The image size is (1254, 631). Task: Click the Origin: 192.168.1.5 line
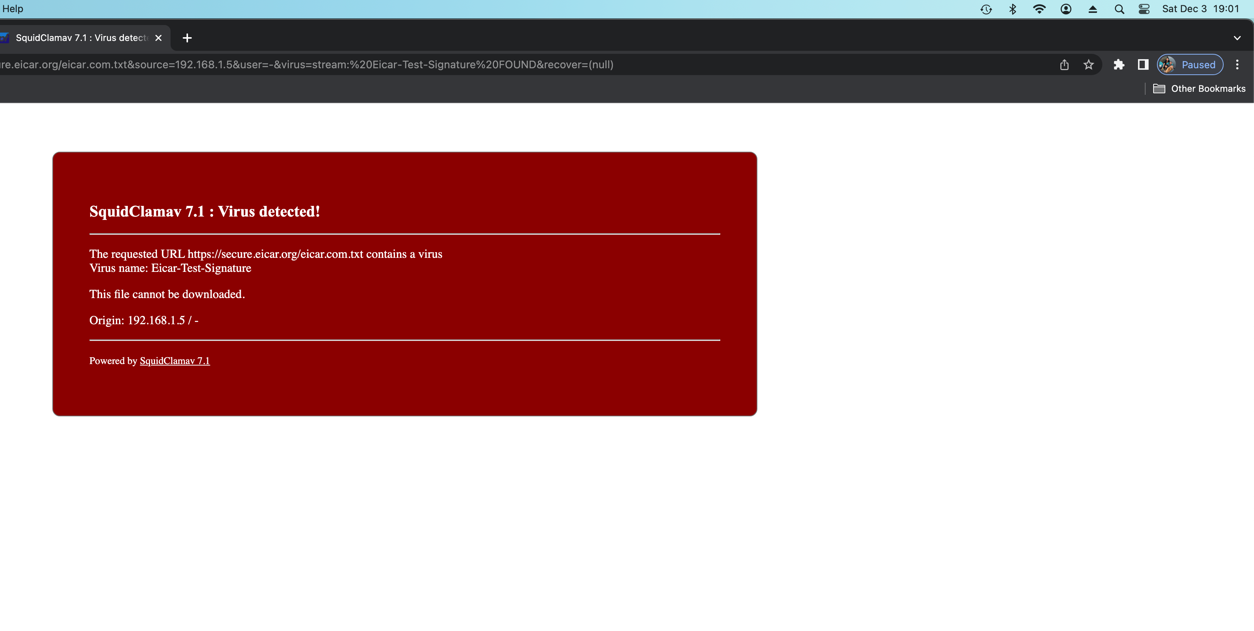[x=144, y=320]
